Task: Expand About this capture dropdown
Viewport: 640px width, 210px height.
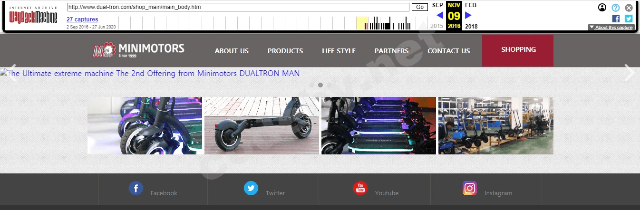Action: pyautogui.click(x=611, y=27)
